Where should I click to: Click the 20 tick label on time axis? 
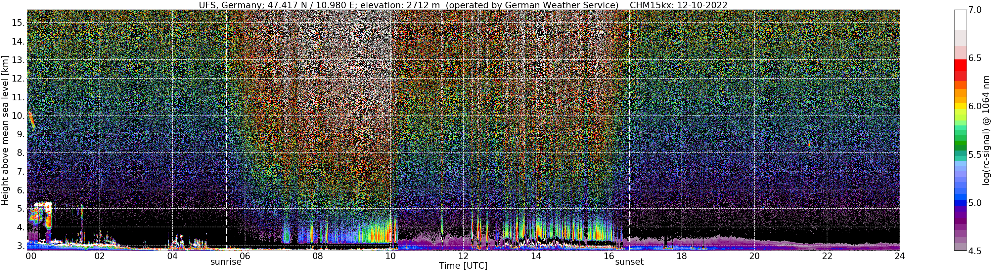point(754,256)
